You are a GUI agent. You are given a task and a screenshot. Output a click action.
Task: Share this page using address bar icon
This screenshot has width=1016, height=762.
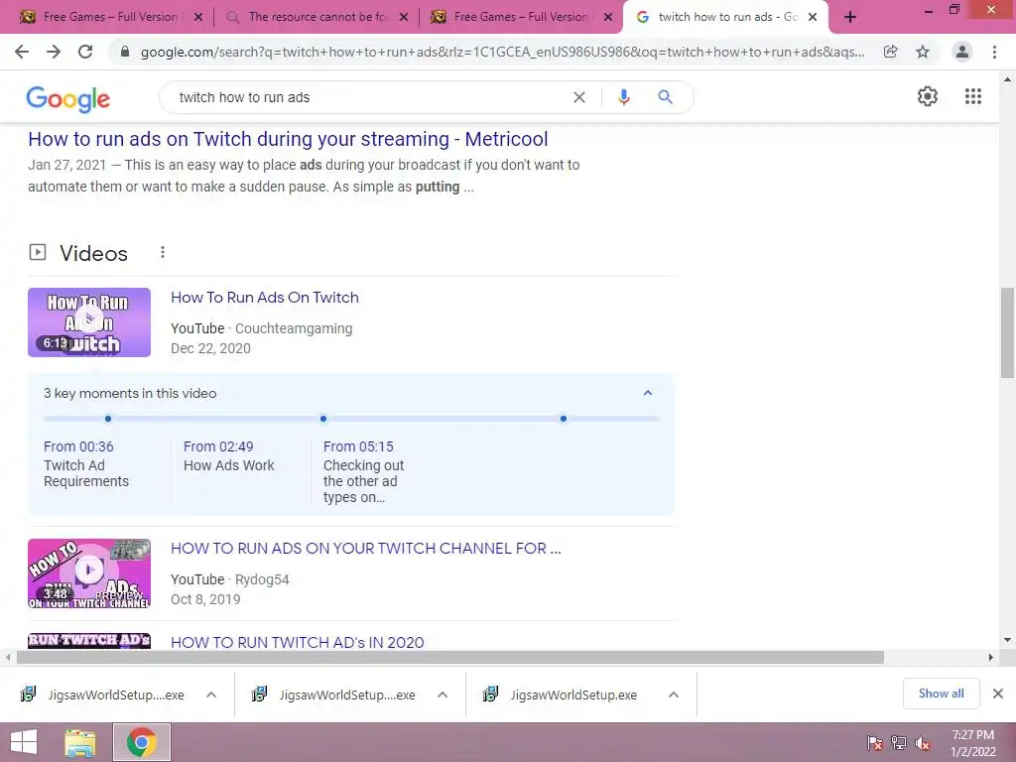891,52
